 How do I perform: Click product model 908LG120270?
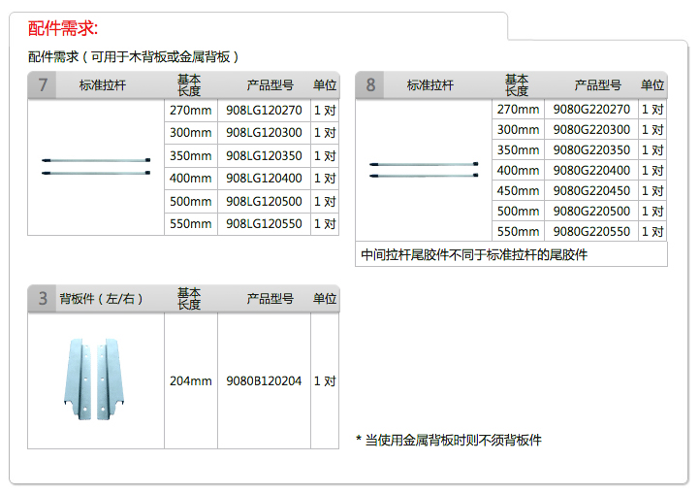tap(264, 110)
